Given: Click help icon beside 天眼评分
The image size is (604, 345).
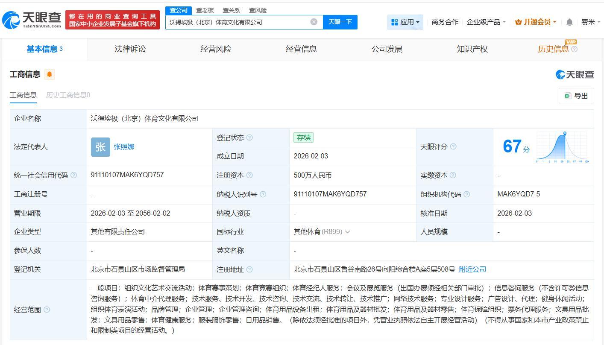Looking at the screenshot, I should pyautogui.click(x=453, y=146).
